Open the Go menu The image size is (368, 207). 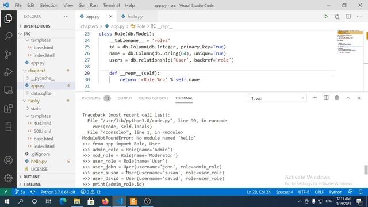coord(82,5)
